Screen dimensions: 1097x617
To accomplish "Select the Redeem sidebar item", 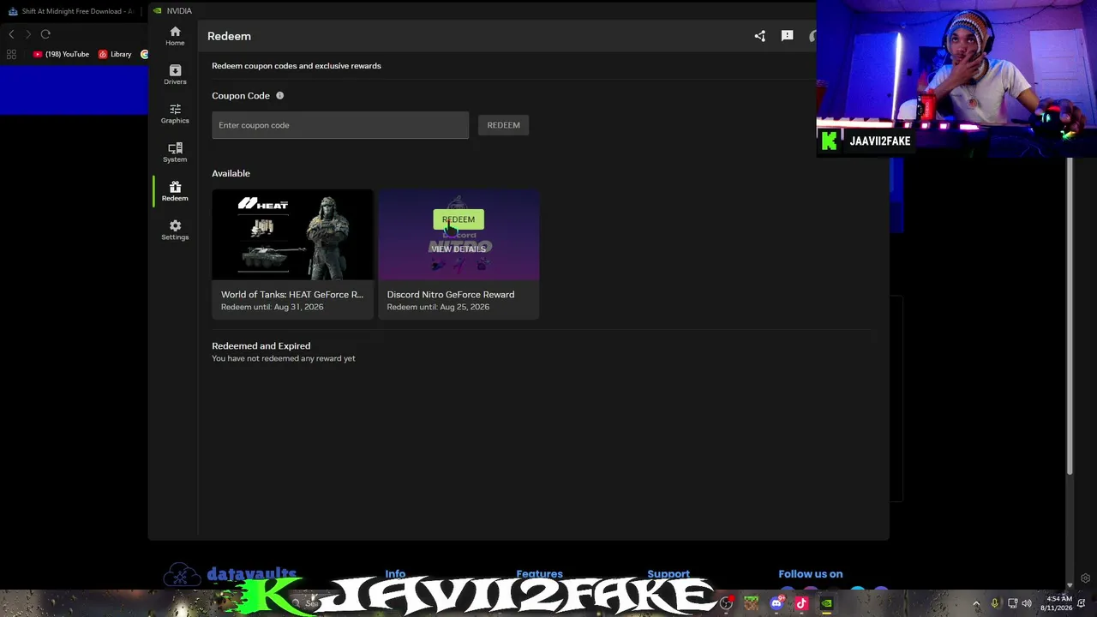I will tap(175, 191).
